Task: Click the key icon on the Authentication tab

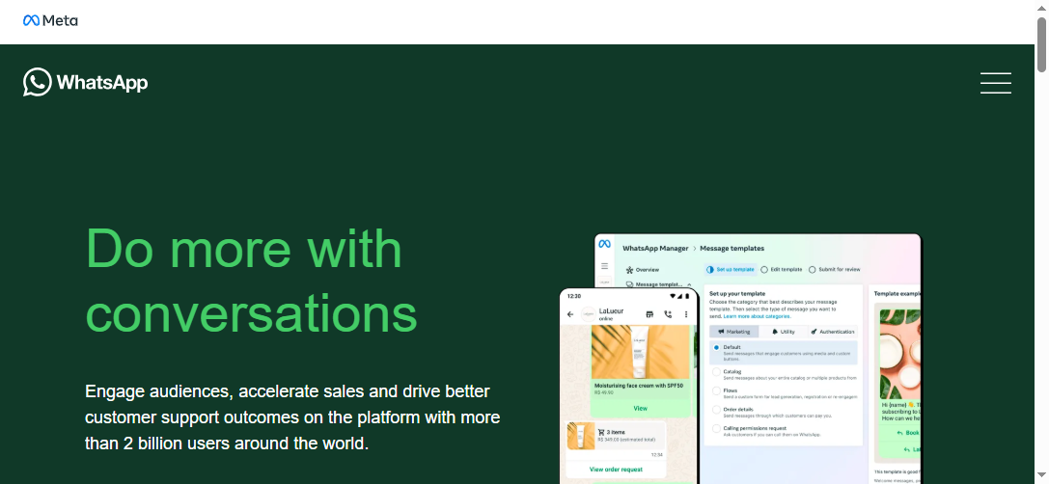Action: point(814,332)
